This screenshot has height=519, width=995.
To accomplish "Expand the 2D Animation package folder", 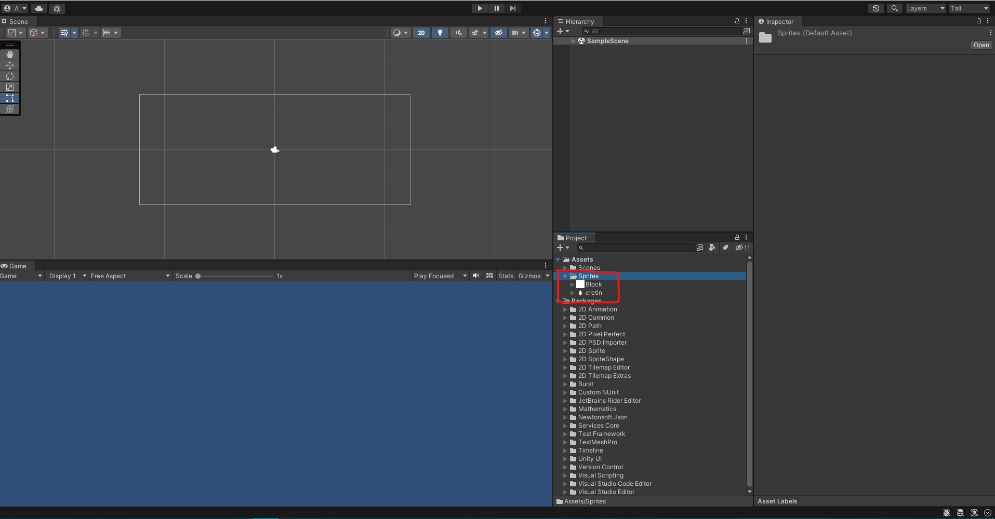I will pos(565,309).
